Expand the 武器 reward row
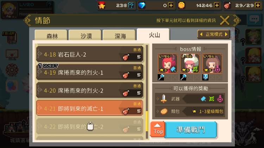Viewport: 264px width, 148px height. (x=190, y=99)
